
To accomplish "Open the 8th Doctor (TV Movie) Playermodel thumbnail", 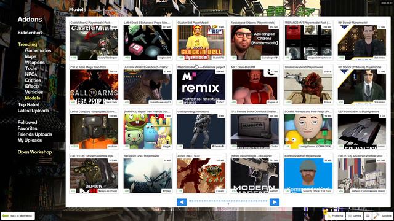I will [362, 87].
